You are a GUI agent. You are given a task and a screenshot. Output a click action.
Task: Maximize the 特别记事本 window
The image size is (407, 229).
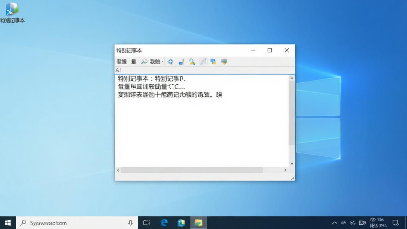tap(270, 50)
